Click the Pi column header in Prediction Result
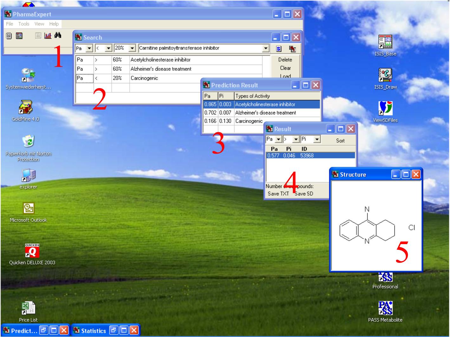The height and width of the screenshot is (337, 450). click(226, 96)
